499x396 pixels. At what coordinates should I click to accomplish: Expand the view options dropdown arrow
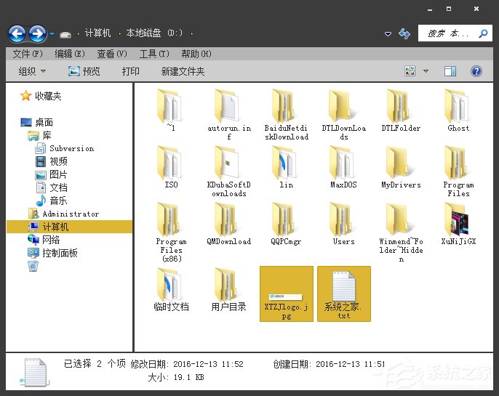click(x=426, y=71)
